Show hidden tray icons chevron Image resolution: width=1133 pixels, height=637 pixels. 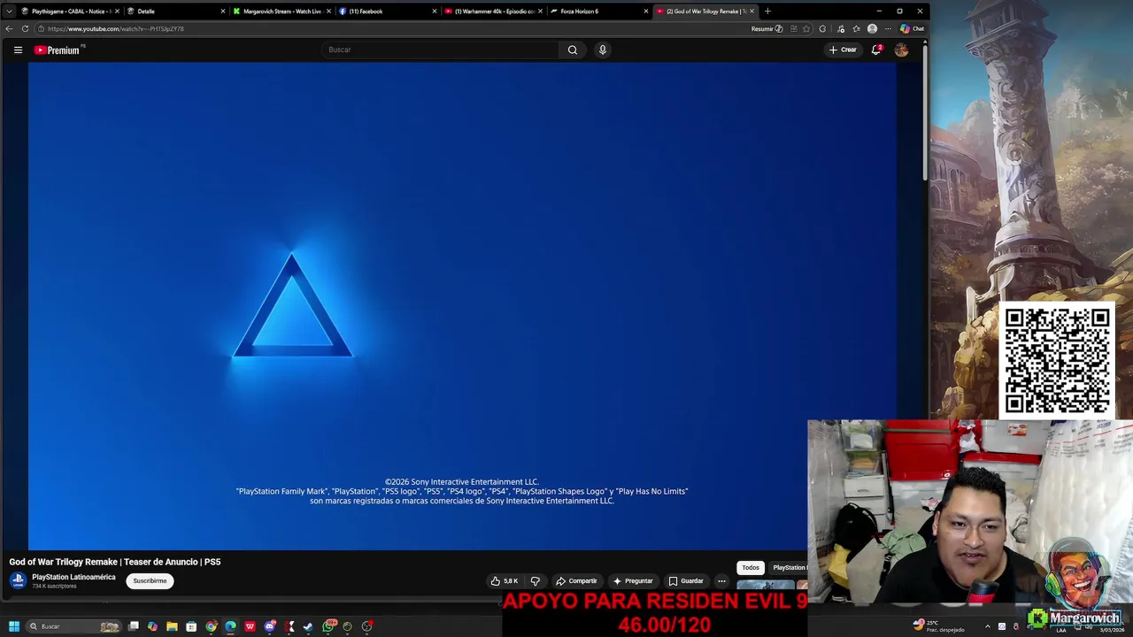[x=988, y=626]
